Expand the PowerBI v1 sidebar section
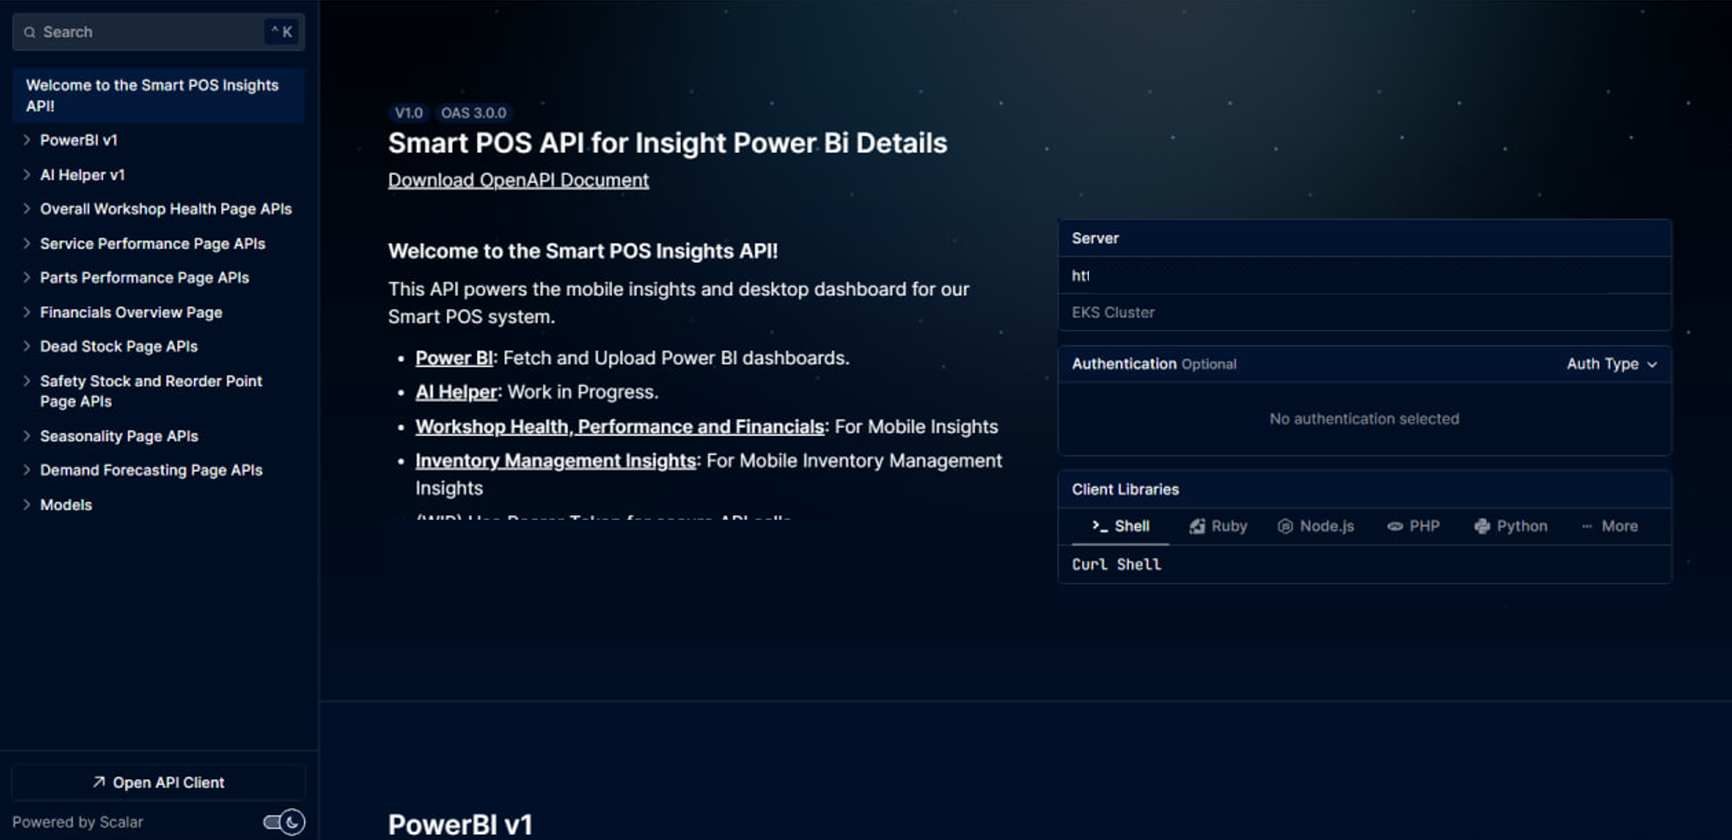This screenshot has width=1732, height=840. click(27, 141)
